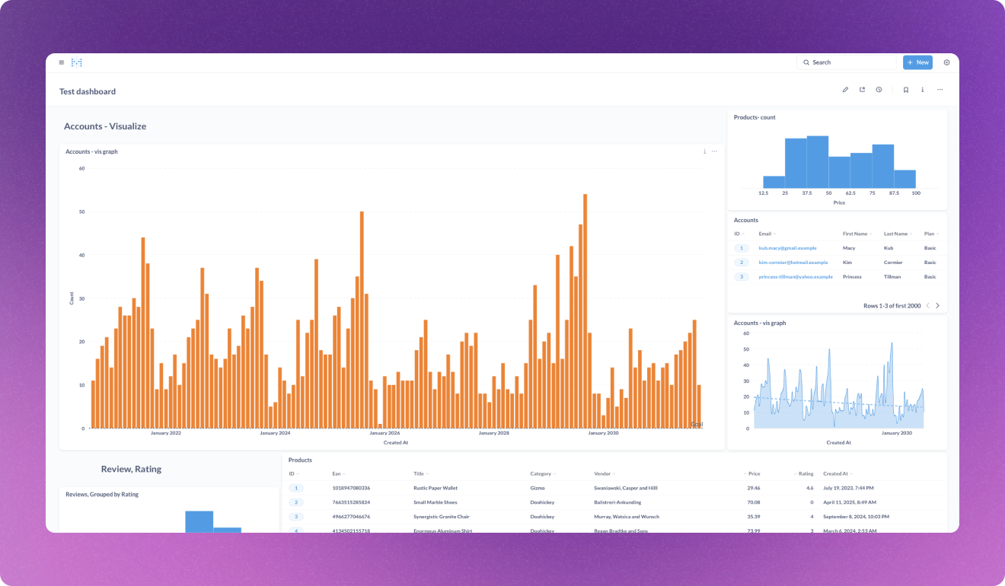The image size is (1005, 586).
Task: Sort Products table by ID column
Action: (x=294, y=473)
